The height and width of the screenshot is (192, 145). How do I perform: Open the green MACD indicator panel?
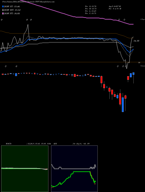[25, 169]
